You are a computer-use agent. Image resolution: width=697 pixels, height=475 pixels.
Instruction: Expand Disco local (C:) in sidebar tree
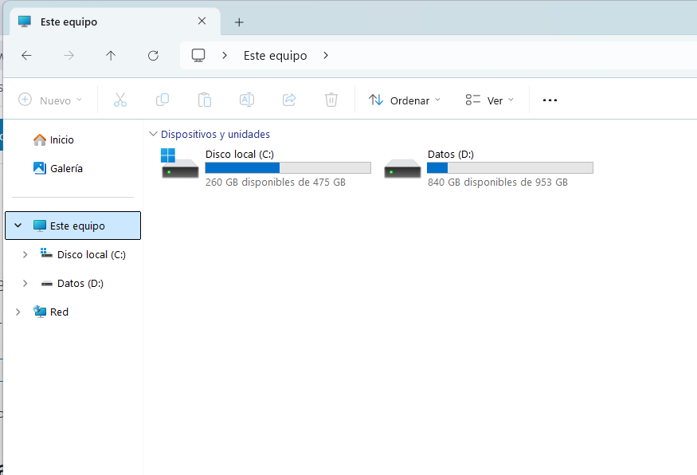pyautogui.click(x=25, y=254)
